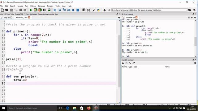
Task: Interrupt kernel with the console stop square
Action: [x=189, y=18]
